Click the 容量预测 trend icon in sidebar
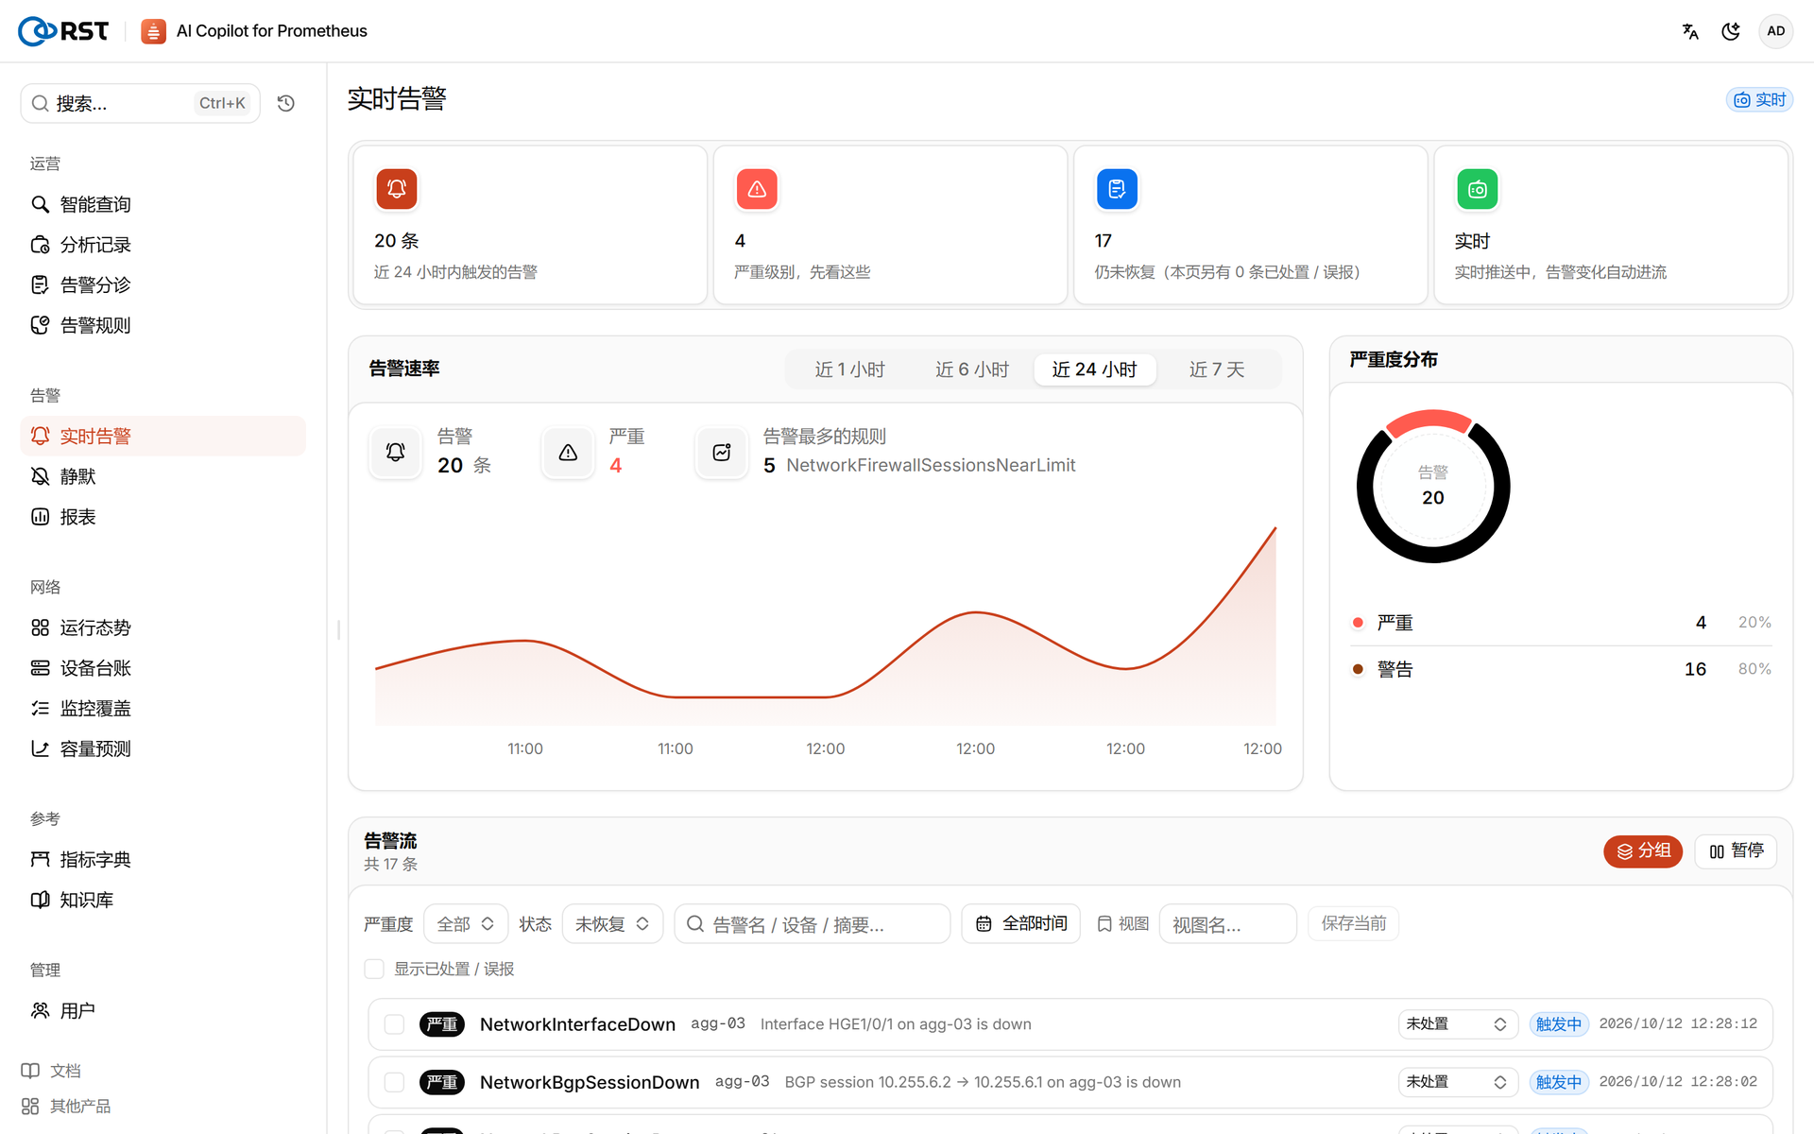This screenshot has width=1814, height=1134. click(40, 748)
